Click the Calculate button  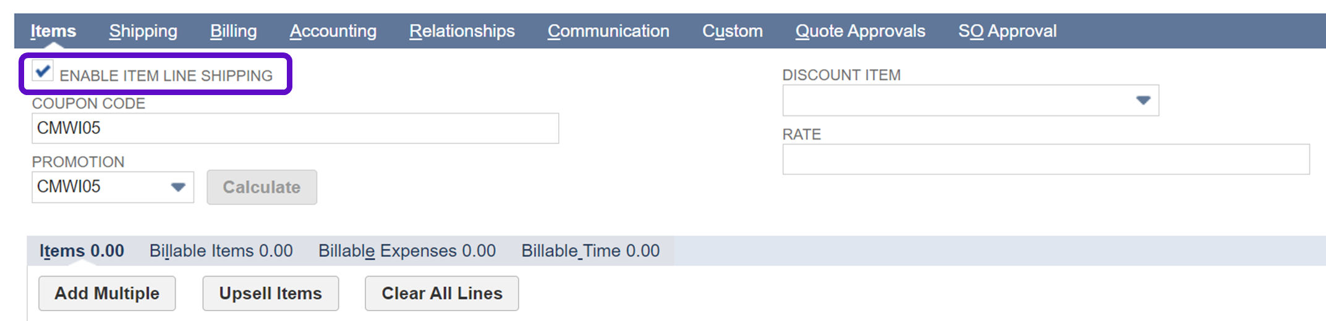pyautogui.click(x=261, y=187)
